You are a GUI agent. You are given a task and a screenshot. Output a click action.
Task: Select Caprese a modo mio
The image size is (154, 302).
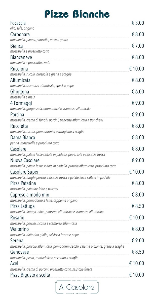point(30,195)
